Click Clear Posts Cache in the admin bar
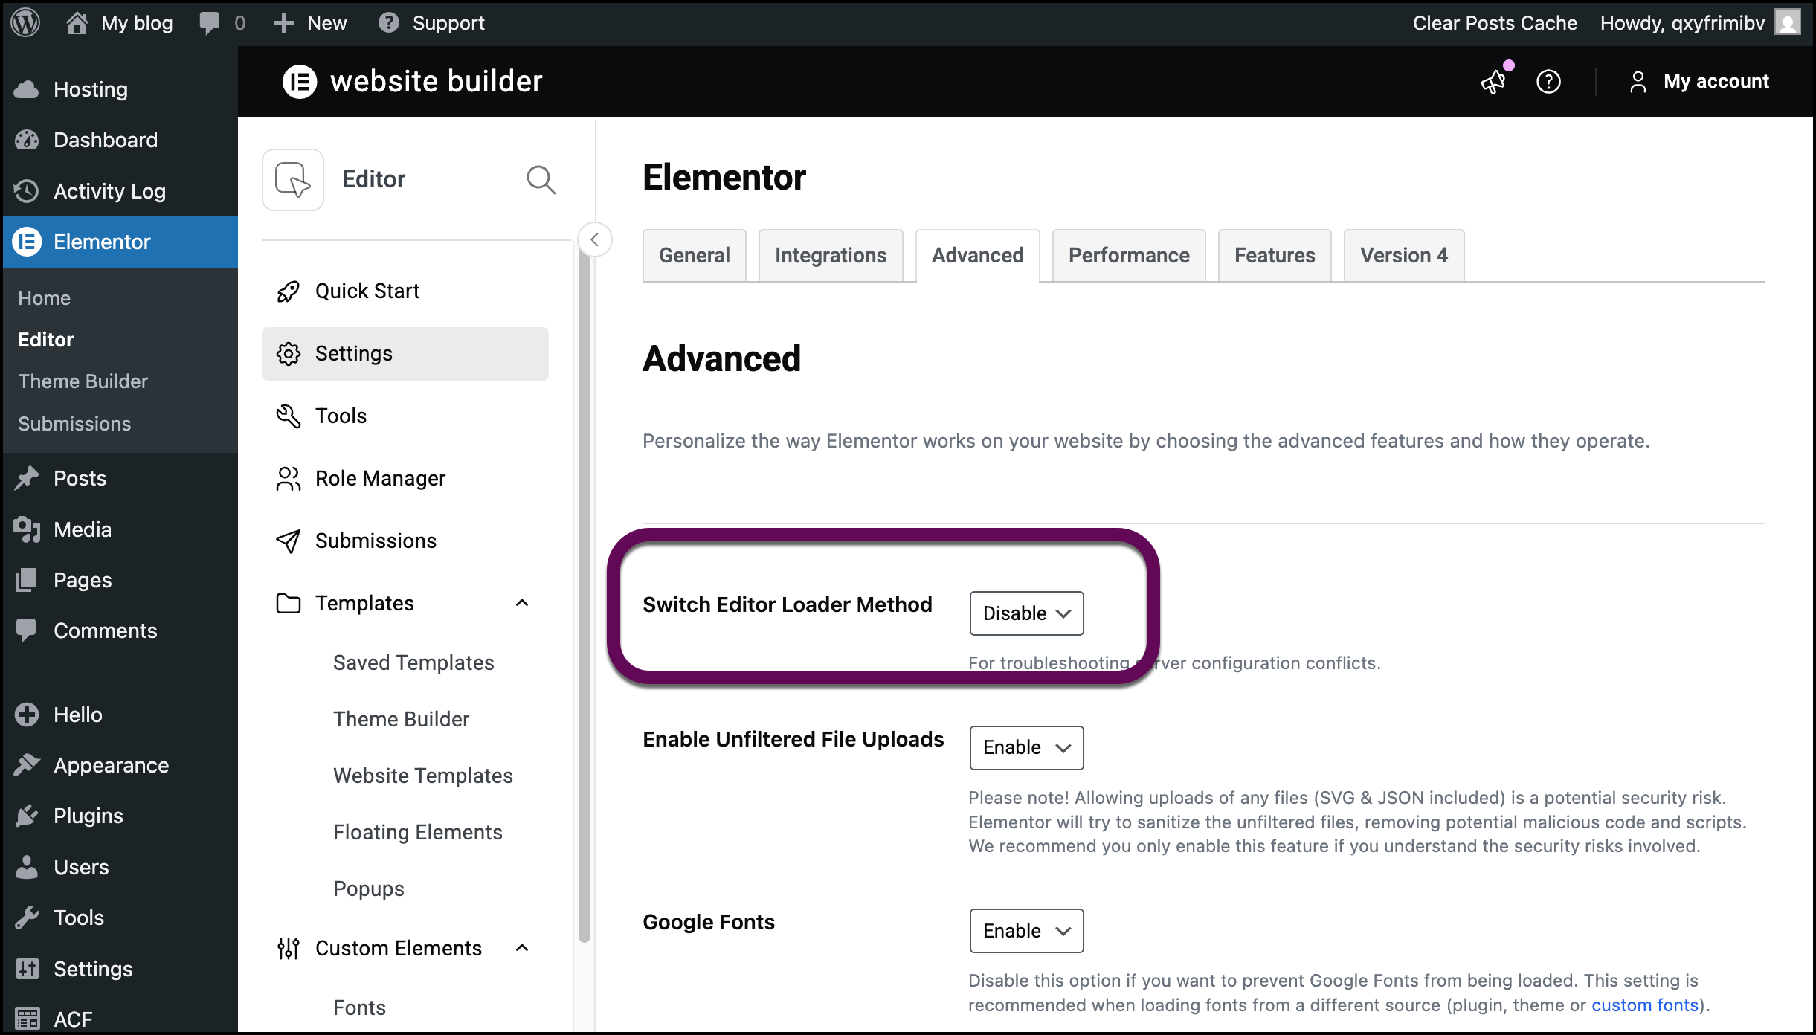Viewport: 1816px width, 1035px height. pos(1495,22)
